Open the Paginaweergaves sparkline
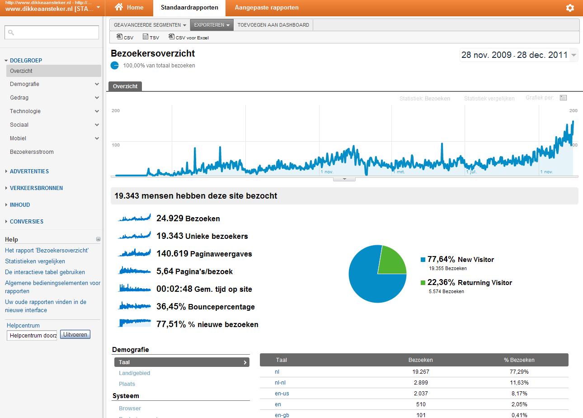Image resolution: width=583 pixels, height=418 pixels. (x=134, y=253)
